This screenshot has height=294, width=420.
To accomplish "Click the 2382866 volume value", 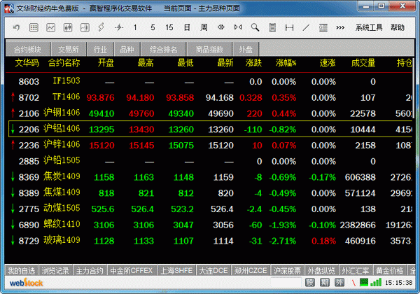I will pyautogui.click(x=358, y=225).
